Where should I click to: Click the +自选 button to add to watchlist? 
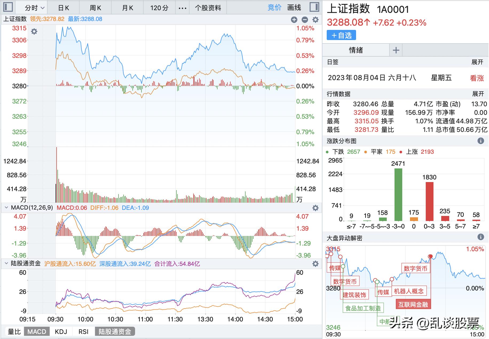[x=342, y=35]
